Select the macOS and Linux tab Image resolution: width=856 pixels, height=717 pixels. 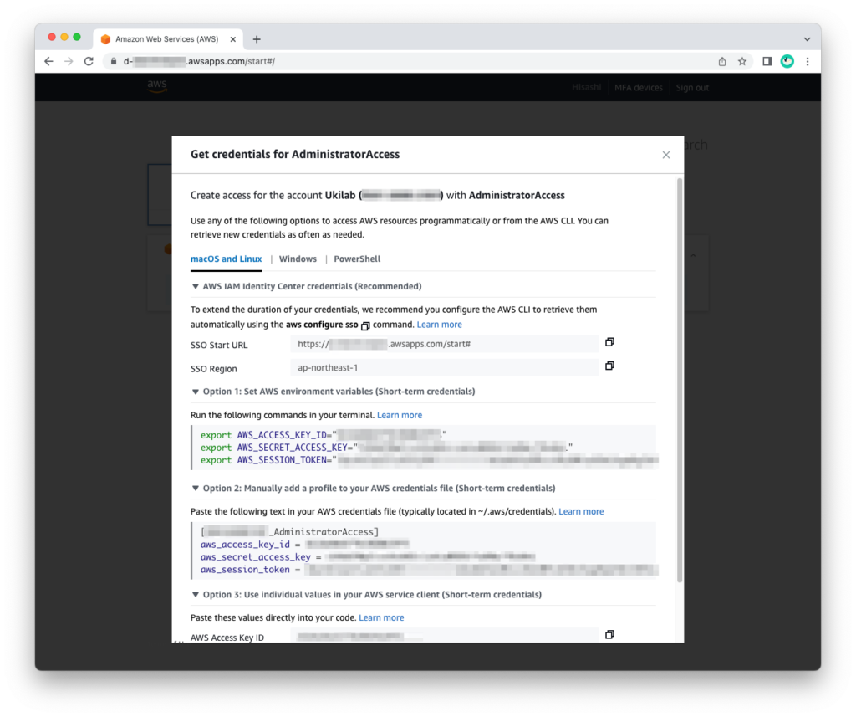(x=226, y=259)
